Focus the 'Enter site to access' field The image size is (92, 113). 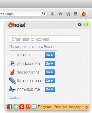(44, 39)
